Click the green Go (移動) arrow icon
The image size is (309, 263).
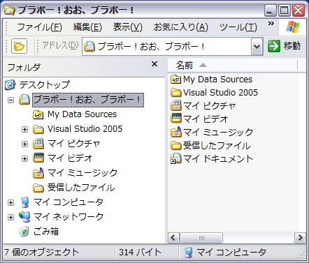coord(273,46)
